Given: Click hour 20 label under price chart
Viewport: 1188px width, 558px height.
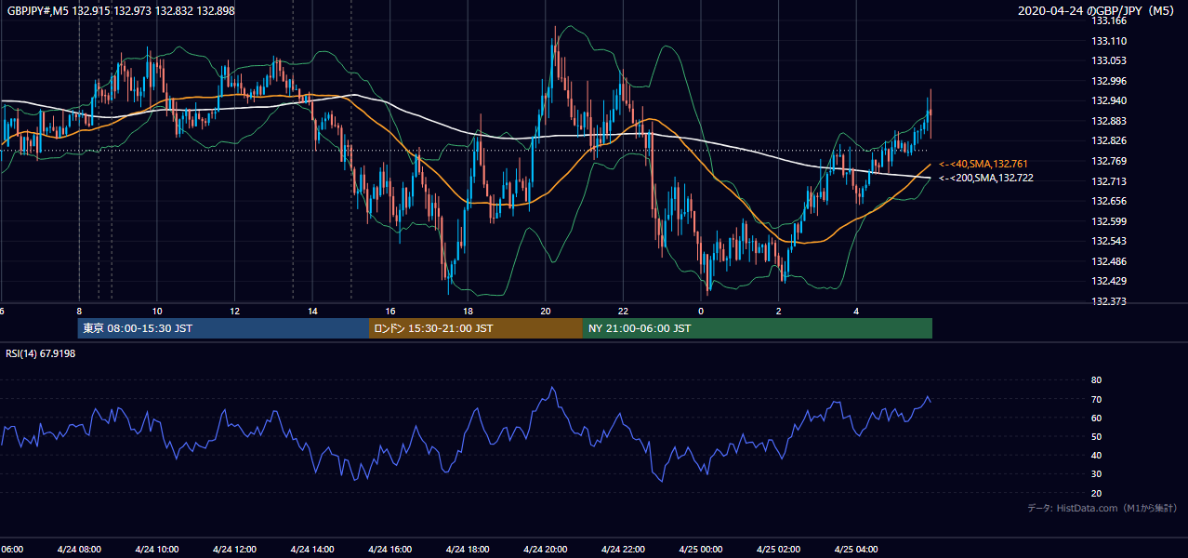Looking at the screenshot, I should (x=546, y=312).
